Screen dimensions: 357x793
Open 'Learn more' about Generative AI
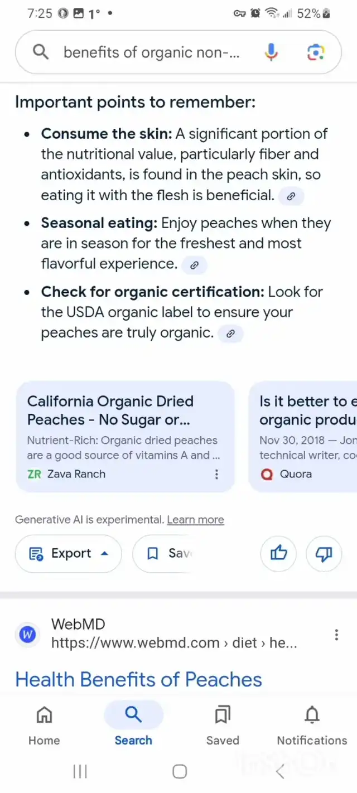pos(195,520)
